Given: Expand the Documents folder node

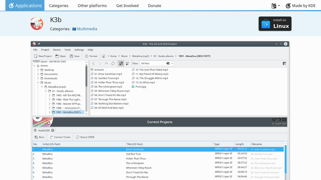Looking at the screenshot, I should 38,74.
